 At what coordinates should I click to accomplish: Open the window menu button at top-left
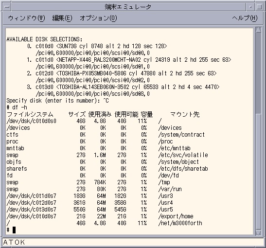coord(7,7)
